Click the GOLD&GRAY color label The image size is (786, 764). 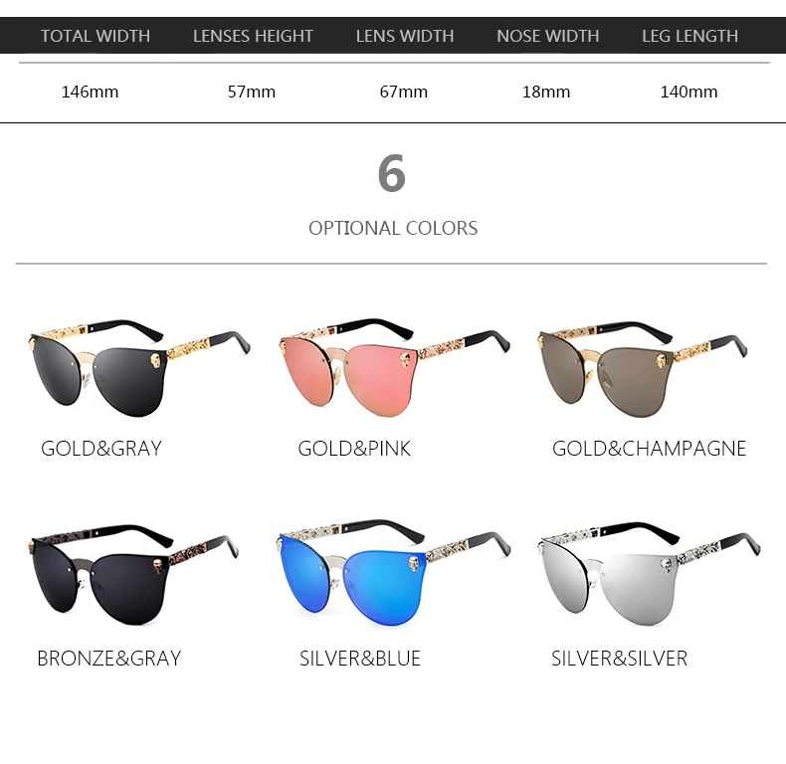tap(101, 449)
